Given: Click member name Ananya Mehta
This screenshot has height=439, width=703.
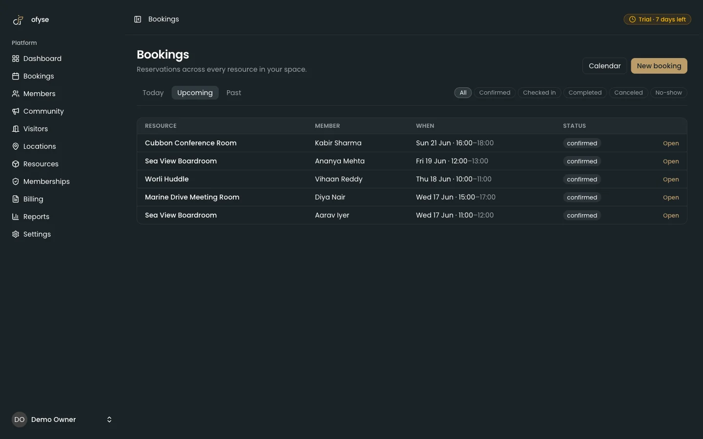Looking at the screenshot, I should coord(340,161).
